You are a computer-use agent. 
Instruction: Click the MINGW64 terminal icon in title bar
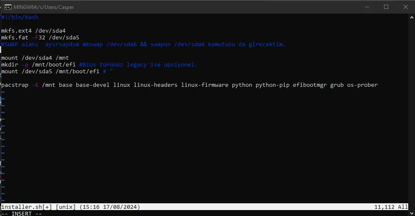point(8,7)
